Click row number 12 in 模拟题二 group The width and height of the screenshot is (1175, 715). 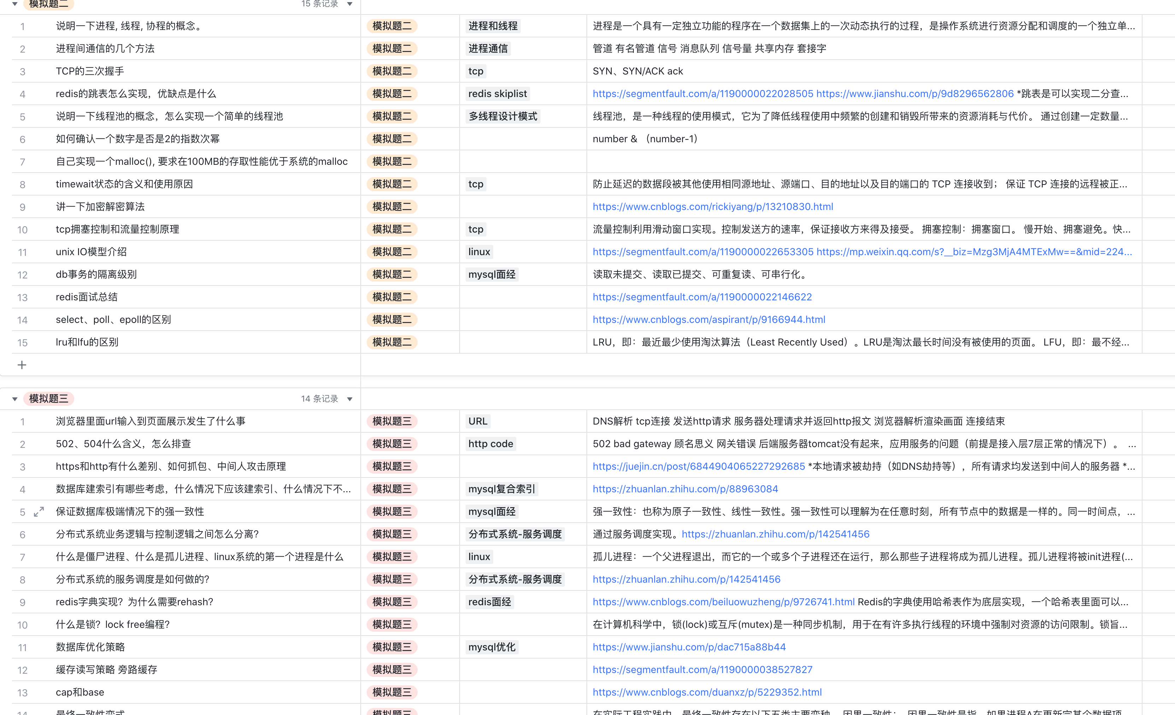[22, 275]
